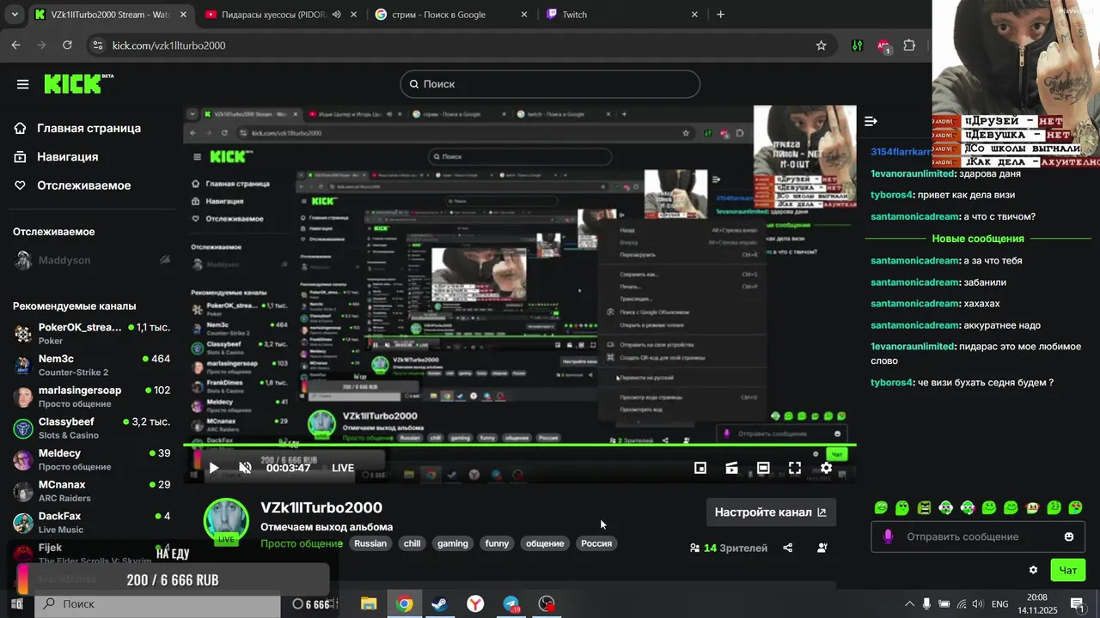The width and height of the screenshot is (1100, 618).
Task: Collapse the chat panel with arrow icon
Action: [871, 122]
